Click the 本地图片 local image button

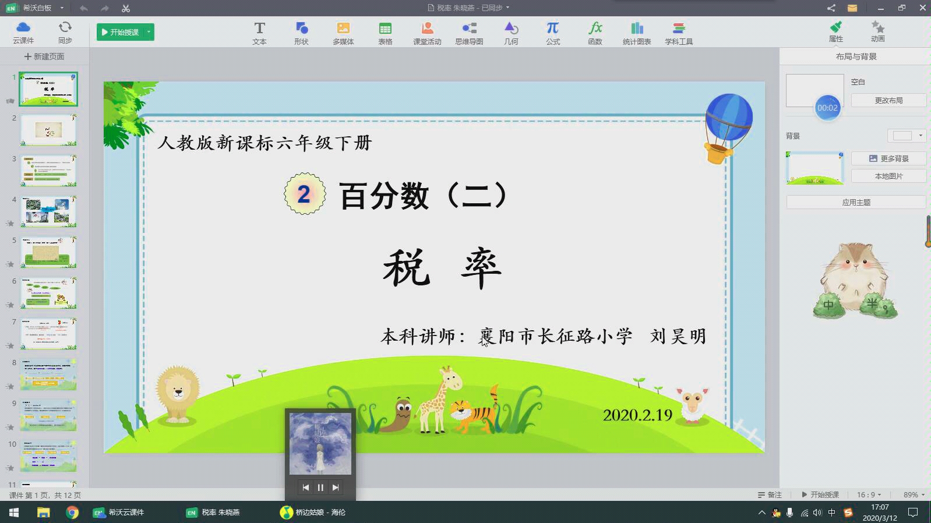pos(888,176)
